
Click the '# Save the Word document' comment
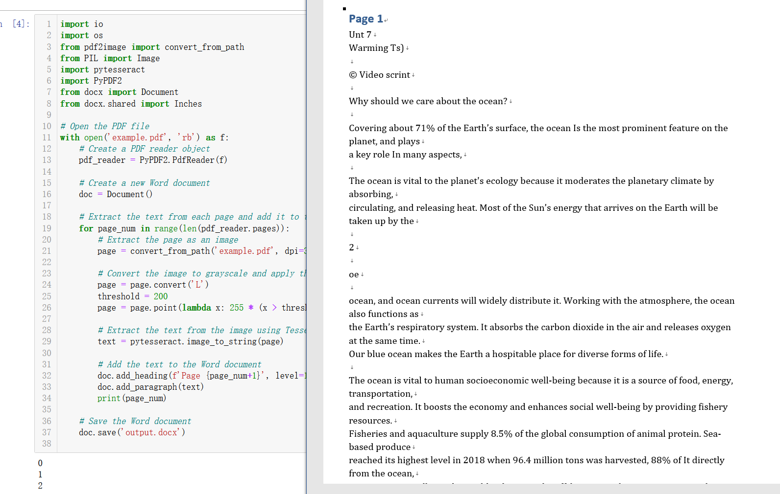[x=135, y=421]
